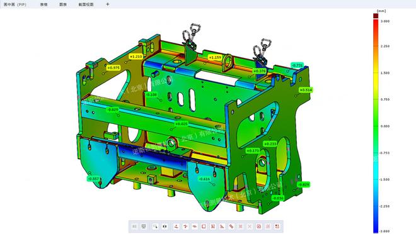This screenshot has height=234, width=416.
Task: Click the red grid layout icon at toolbar end
Action: point(277,226)
